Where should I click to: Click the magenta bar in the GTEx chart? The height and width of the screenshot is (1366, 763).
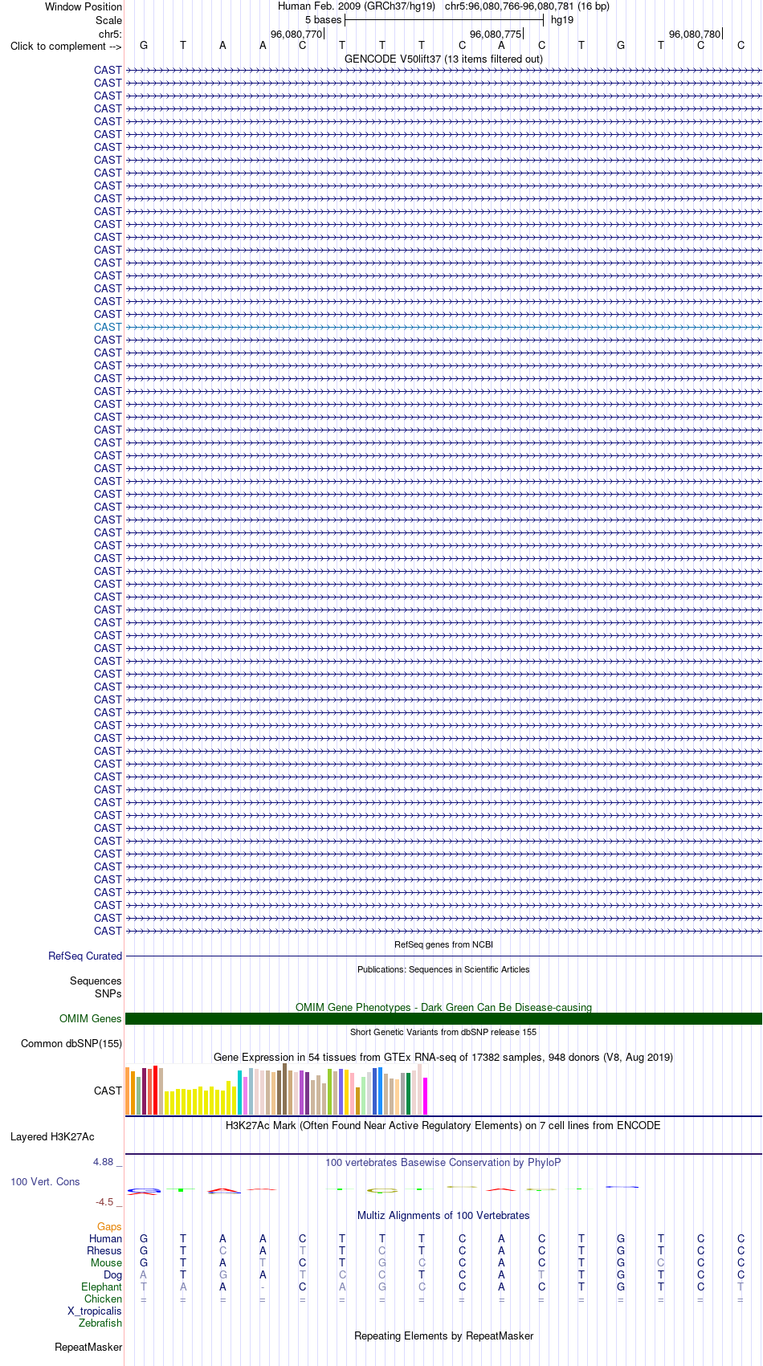[426, 1096]
